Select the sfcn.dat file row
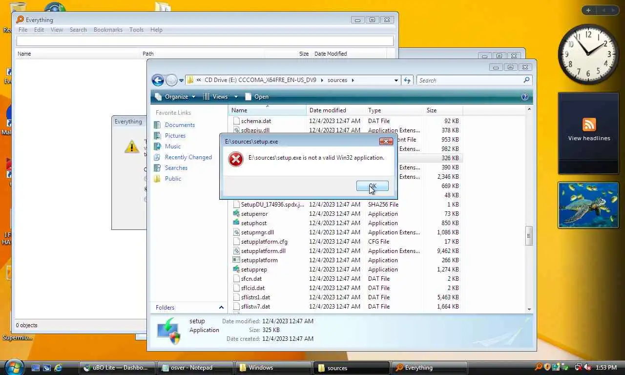This screenshot has width=625, height=375. click(x=346, y=279)
